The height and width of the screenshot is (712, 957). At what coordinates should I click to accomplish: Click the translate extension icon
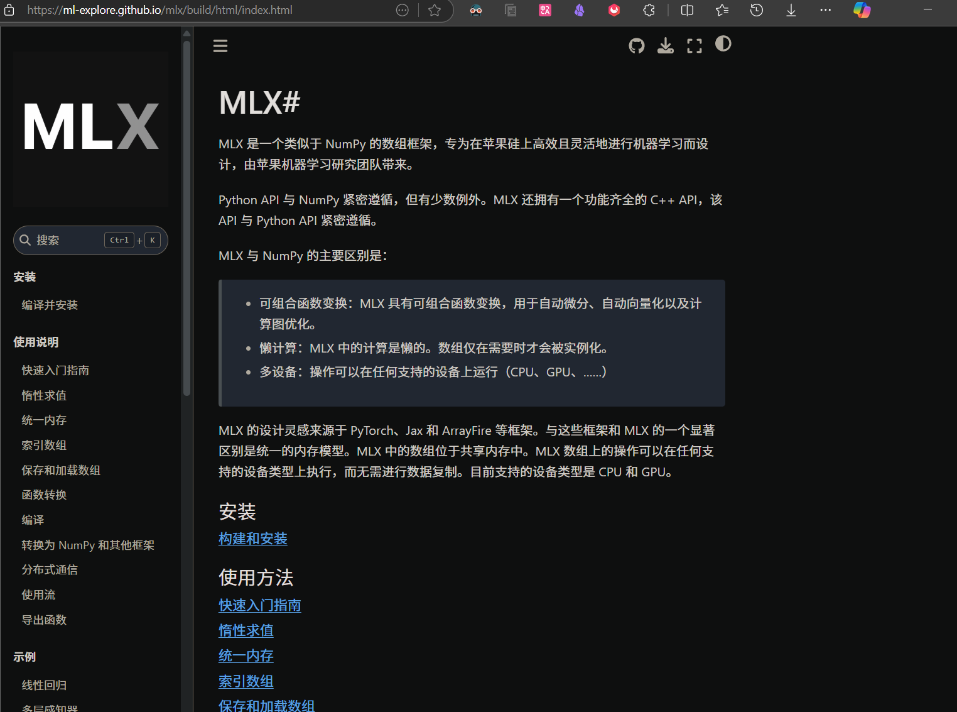point(545,10)
